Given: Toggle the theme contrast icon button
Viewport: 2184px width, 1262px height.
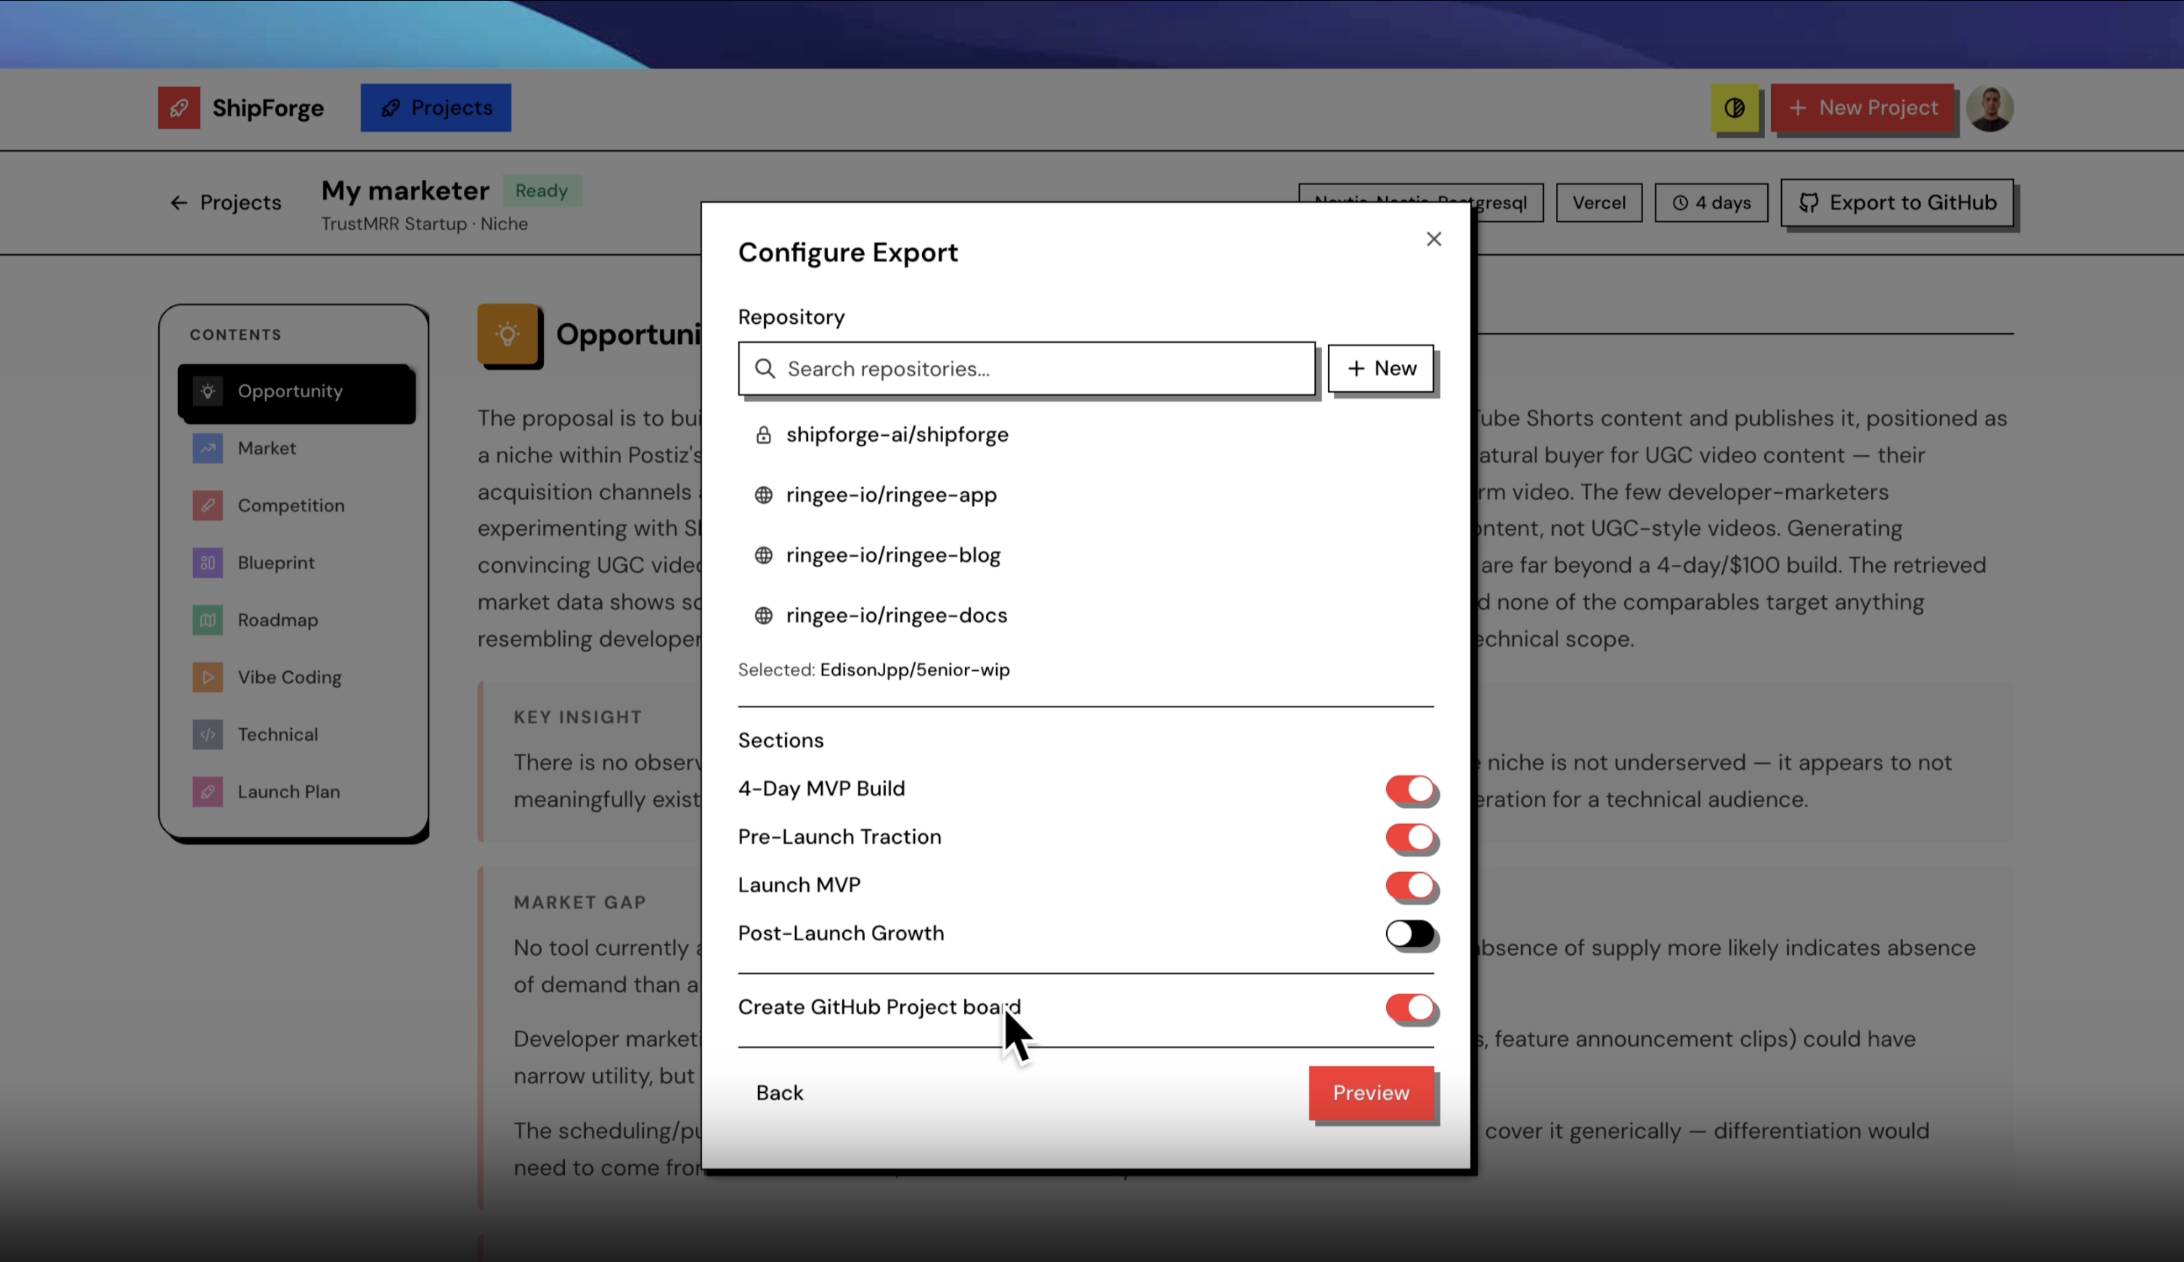Looking at the screenshot, I should click(1734, 107).
